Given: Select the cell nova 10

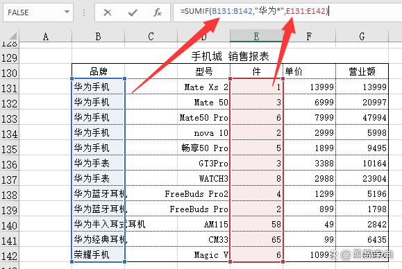Looking at the screenshot, I should coord(204,132).
